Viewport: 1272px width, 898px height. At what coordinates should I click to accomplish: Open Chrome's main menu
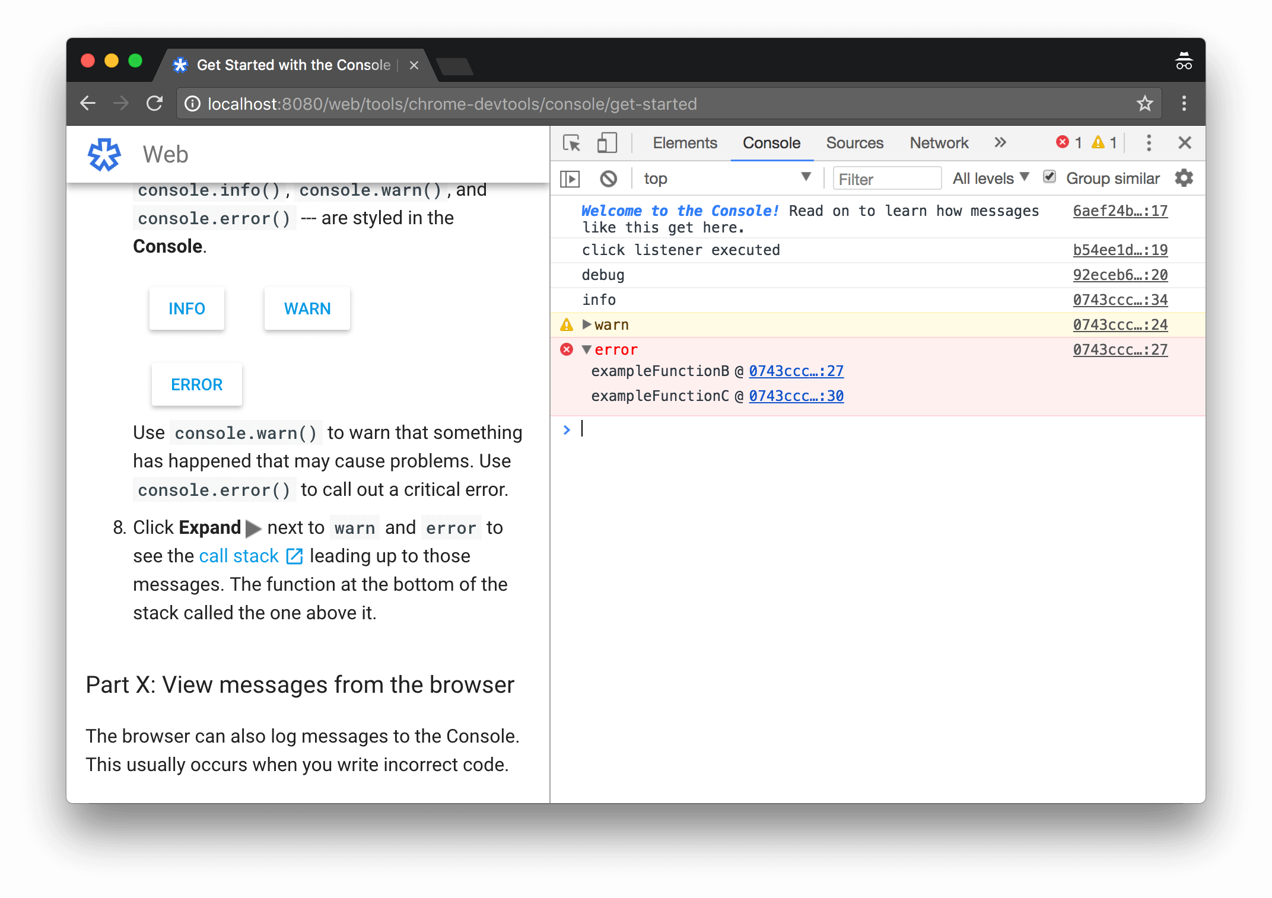pyautogui.click(x=1184, y=103)
